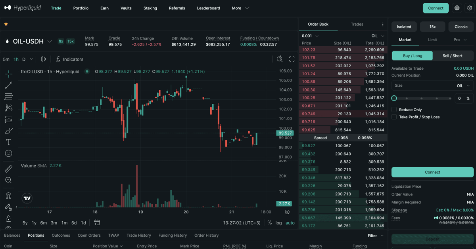
Task: Switch to the Open Orders tab
Action: (x=89, y=235)
